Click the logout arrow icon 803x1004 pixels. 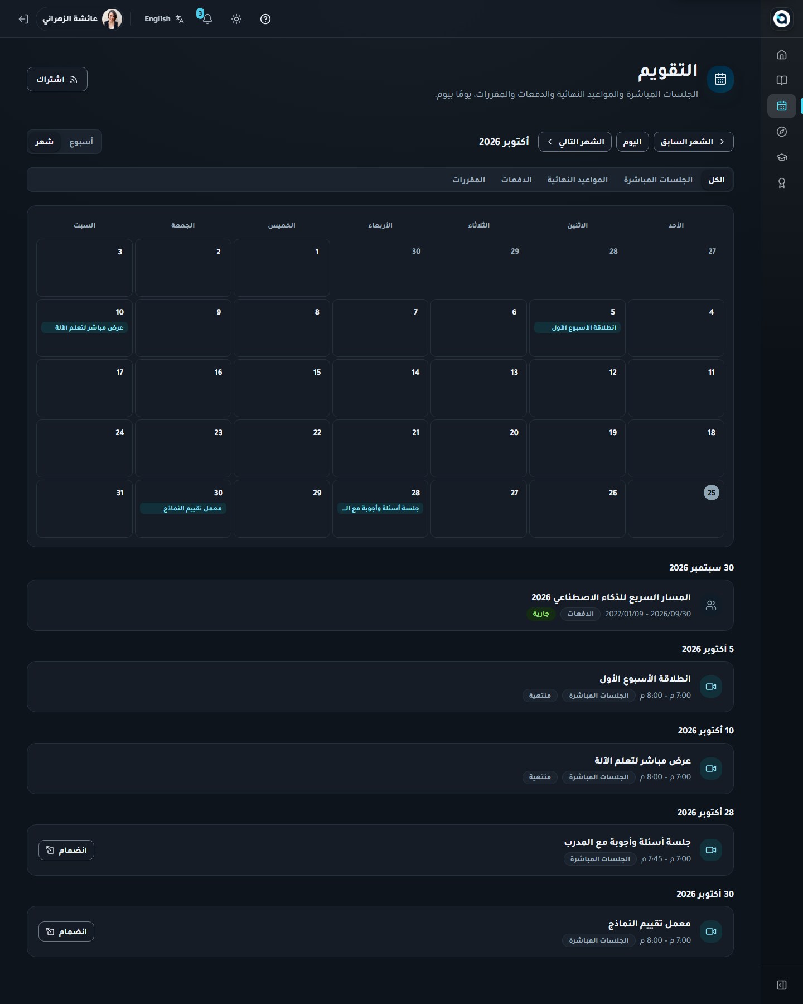coord(23,19)
